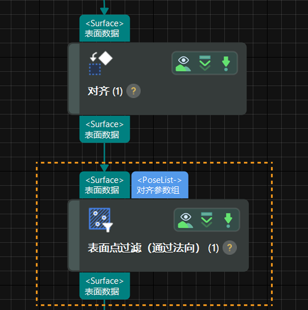
Task: Click the left grip bar of the 对齐 (1) node
Action: (75, 78)
